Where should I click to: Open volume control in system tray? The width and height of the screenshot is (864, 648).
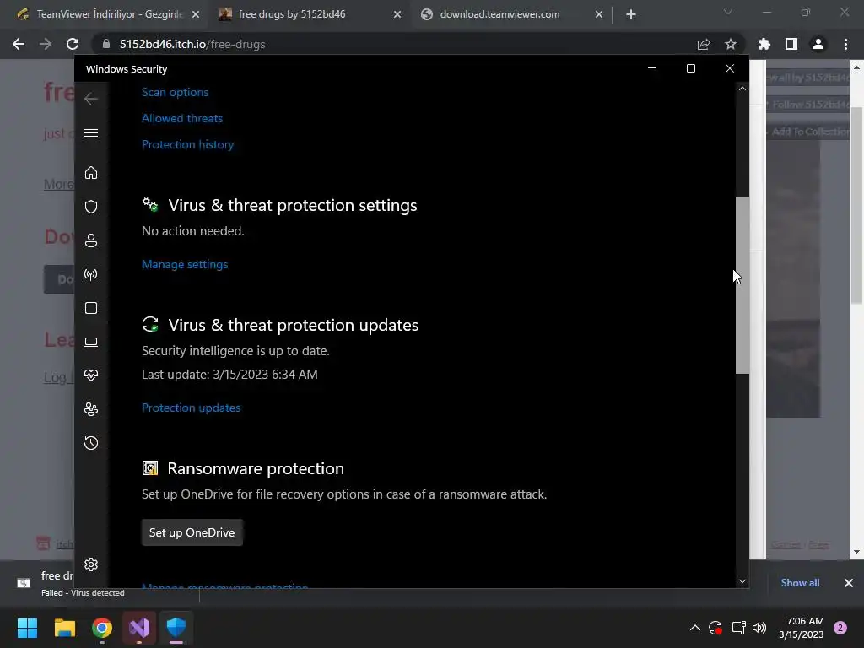point(759,628)
